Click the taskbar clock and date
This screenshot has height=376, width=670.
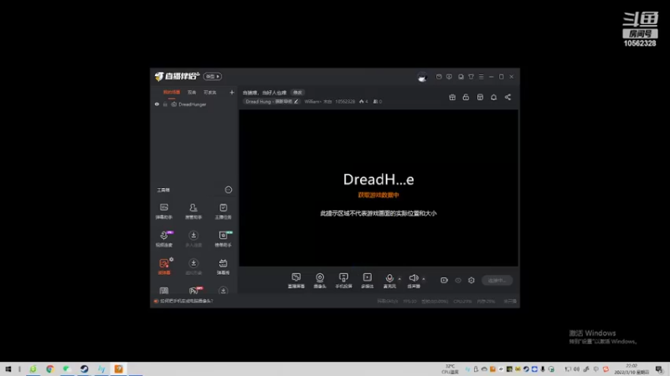point(631,369)
